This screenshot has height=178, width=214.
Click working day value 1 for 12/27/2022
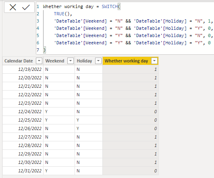[x=131, y=137]
